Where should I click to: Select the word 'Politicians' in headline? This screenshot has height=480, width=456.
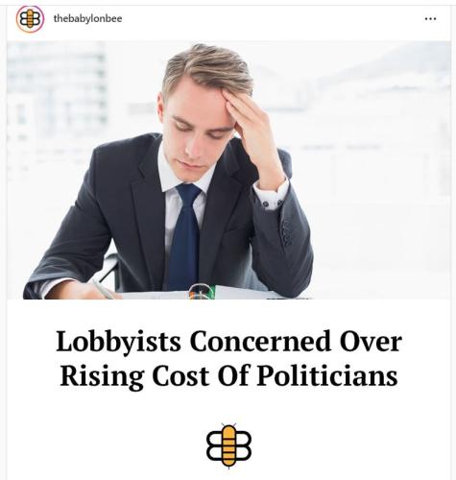327,374
